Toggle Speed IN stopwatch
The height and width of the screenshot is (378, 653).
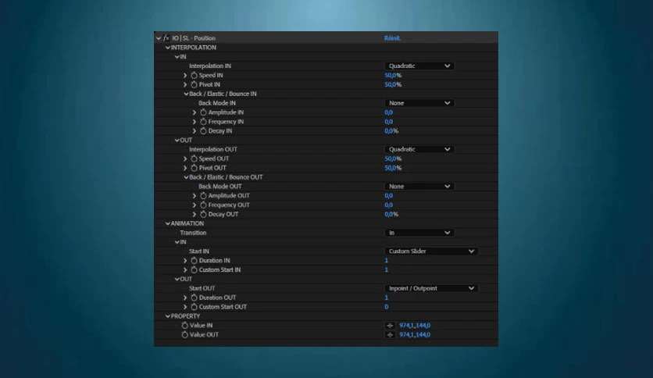pos(194,75)
